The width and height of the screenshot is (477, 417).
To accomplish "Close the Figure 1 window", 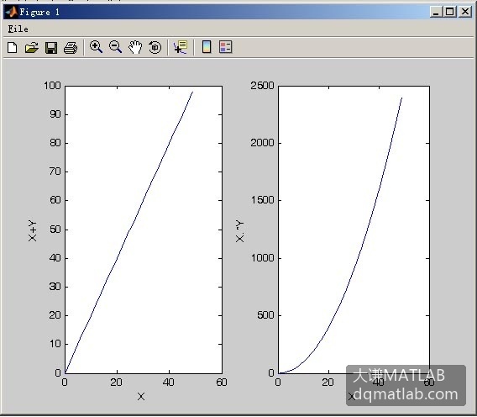I will (x=465, y=12).
